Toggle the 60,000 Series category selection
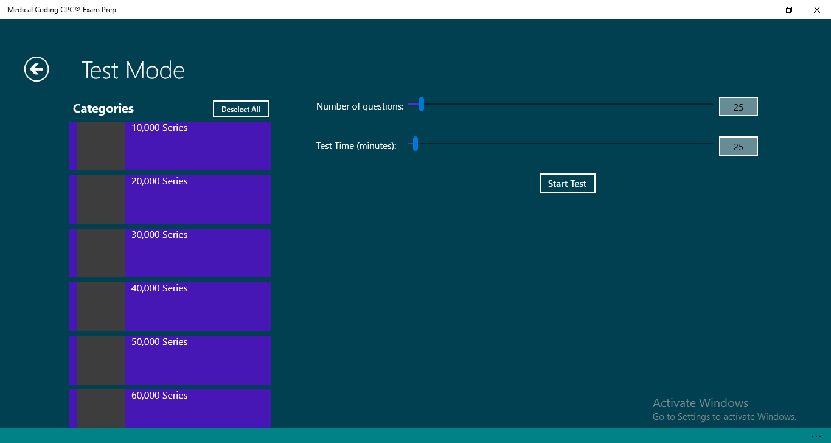 point(198,409)
